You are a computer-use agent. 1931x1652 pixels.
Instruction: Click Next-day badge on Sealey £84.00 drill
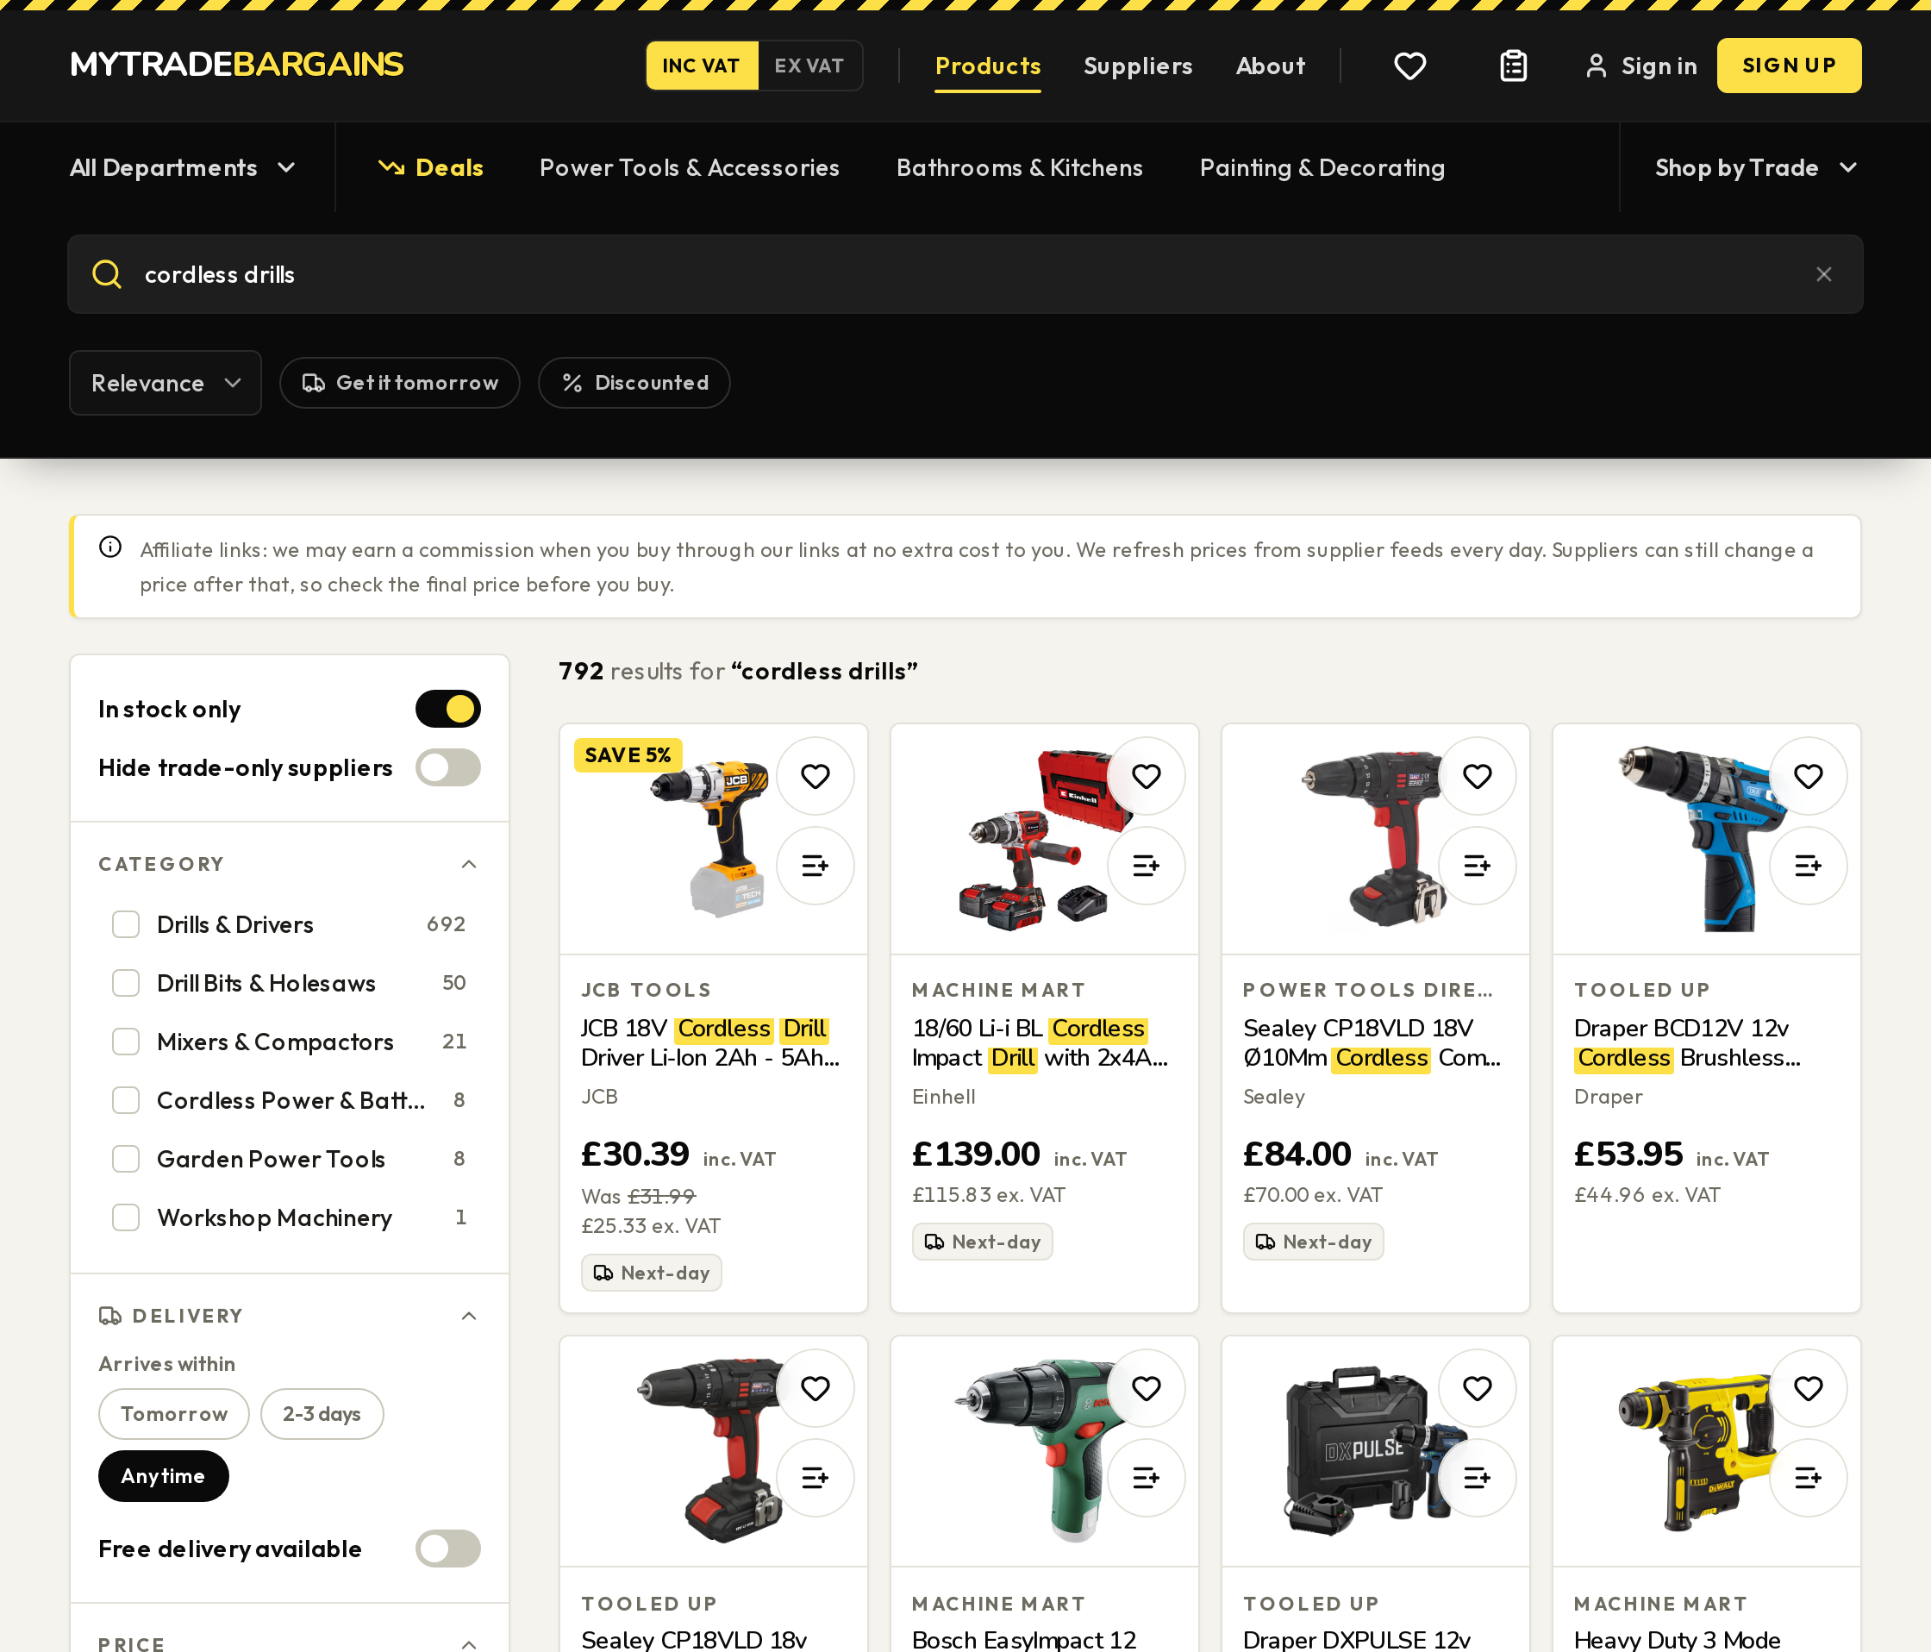click(x=1312, y=1242)
